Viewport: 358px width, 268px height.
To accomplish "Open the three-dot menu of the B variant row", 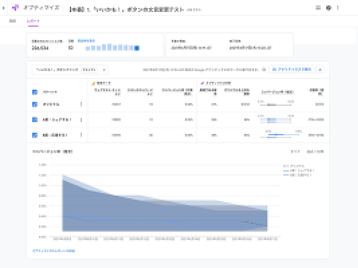I will [81, 135].
